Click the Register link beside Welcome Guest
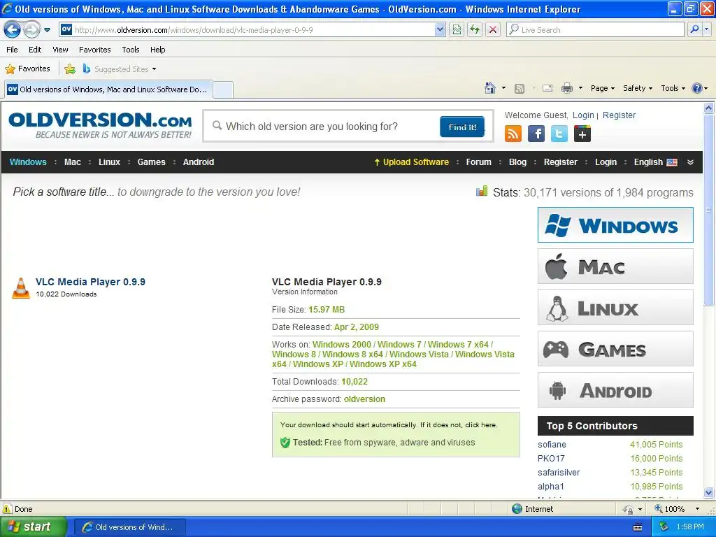Viewport: 716px width, 537px height. coord(620,115)
